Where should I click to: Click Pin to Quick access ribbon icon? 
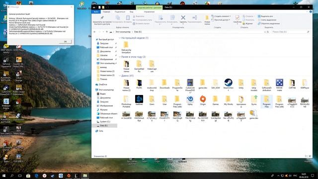pyautogui.click(x=102, y=18)
